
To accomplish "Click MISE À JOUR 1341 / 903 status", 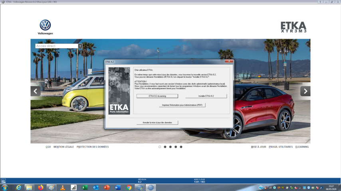I will tap(199, 181).
